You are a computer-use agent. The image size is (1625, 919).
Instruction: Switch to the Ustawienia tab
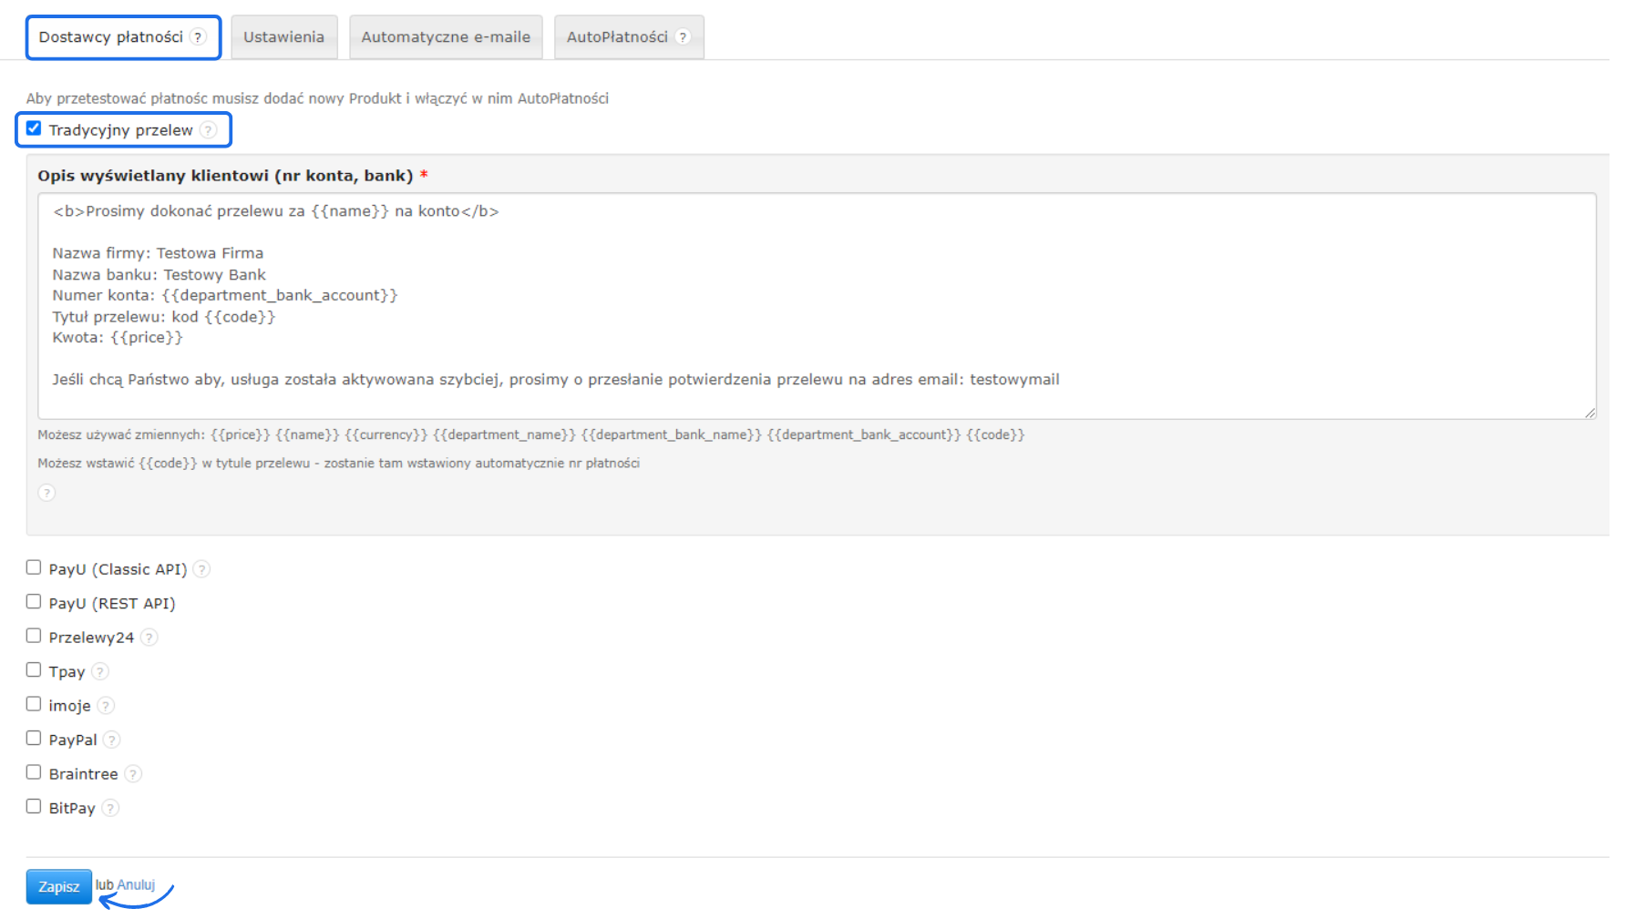pyautogui.click(x=283, y=37)
